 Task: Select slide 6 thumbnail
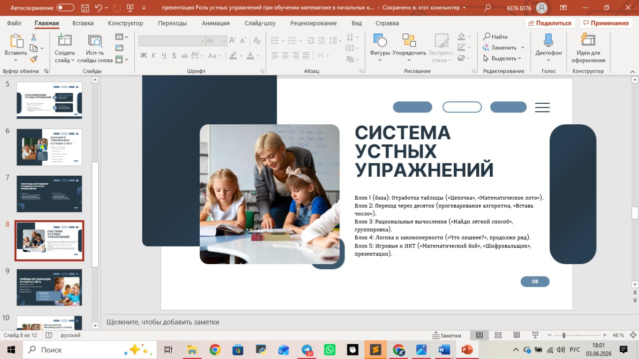[49, 147]
